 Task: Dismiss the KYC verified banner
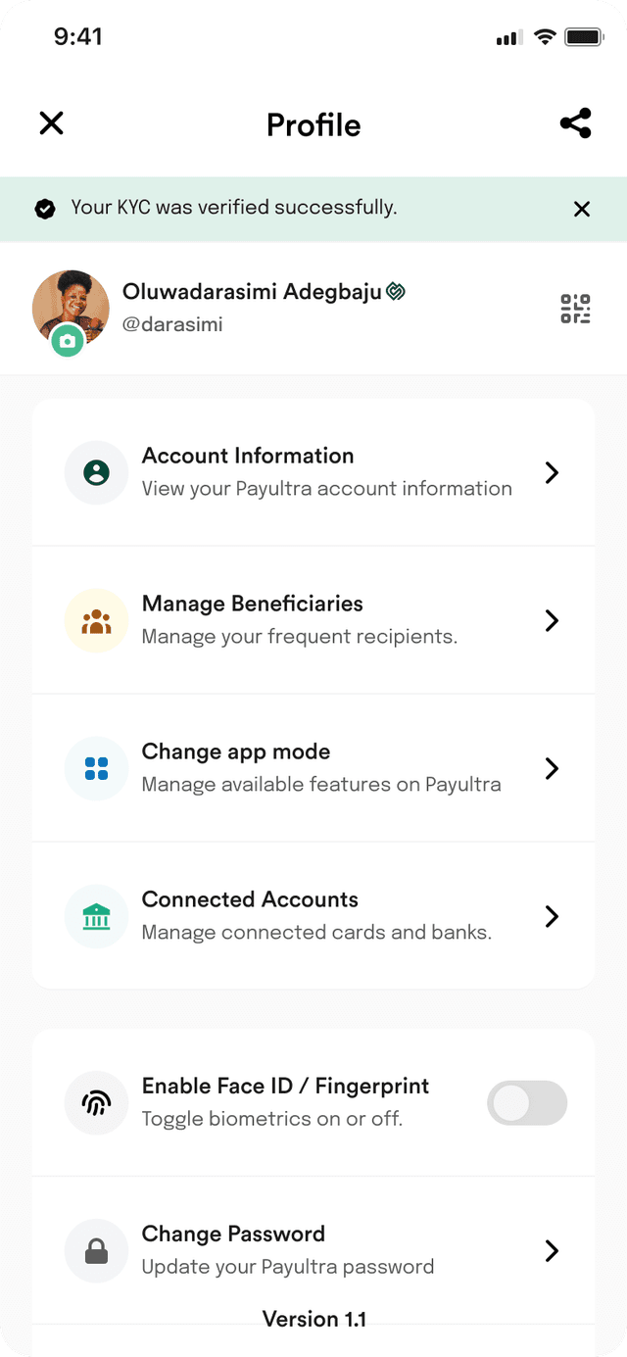[x=582, y=209]
